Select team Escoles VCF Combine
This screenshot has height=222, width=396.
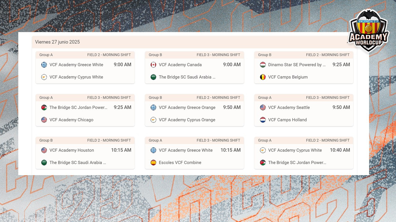point(180,163)
